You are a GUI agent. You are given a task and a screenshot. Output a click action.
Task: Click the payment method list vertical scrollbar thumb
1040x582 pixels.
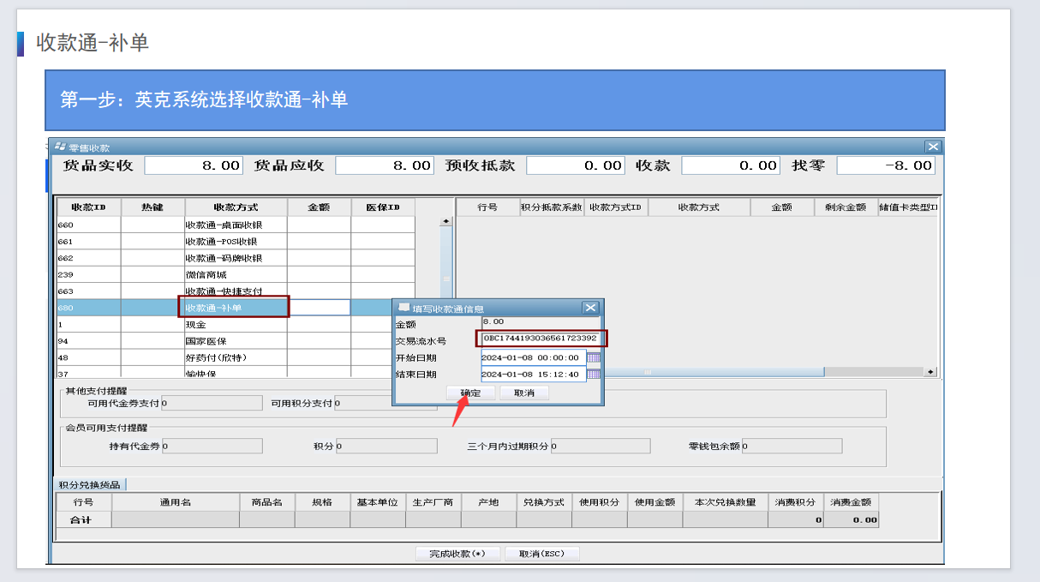coord(445,279)
